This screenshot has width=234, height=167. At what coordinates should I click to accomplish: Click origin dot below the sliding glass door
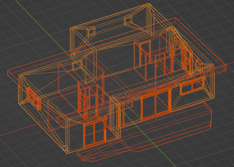(x=156, y=119)
